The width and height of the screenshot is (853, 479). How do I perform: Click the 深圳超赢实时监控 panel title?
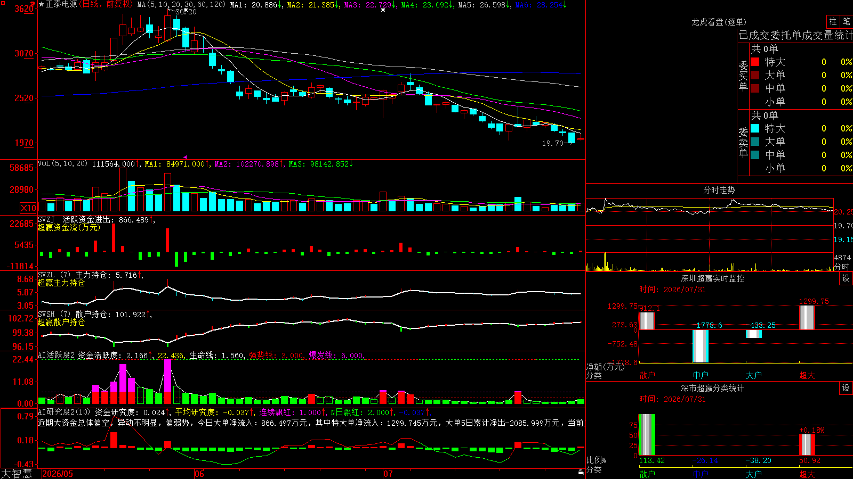(x=712, y=278)
